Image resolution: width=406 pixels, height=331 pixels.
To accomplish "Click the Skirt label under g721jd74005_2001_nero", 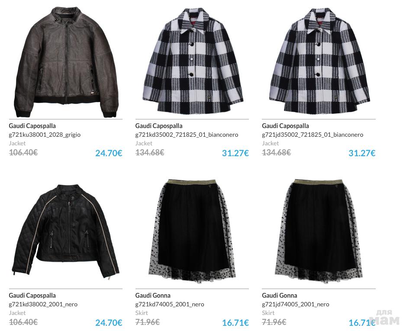I will (x=268, y=313).
